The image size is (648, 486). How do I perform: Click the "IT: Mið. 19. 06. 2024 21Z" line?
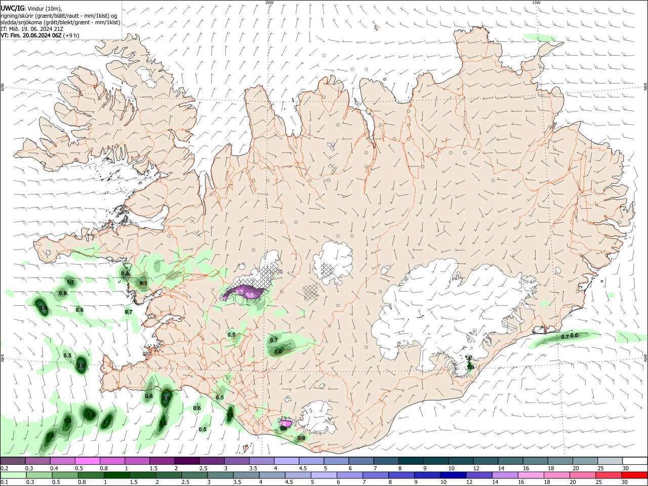click(32, 29)
